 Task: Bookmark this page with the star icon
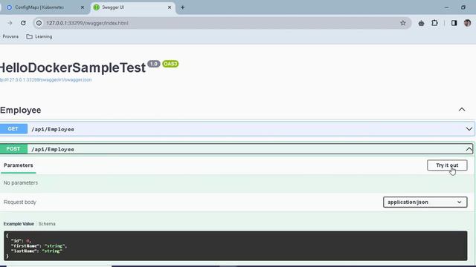point(403,23)
